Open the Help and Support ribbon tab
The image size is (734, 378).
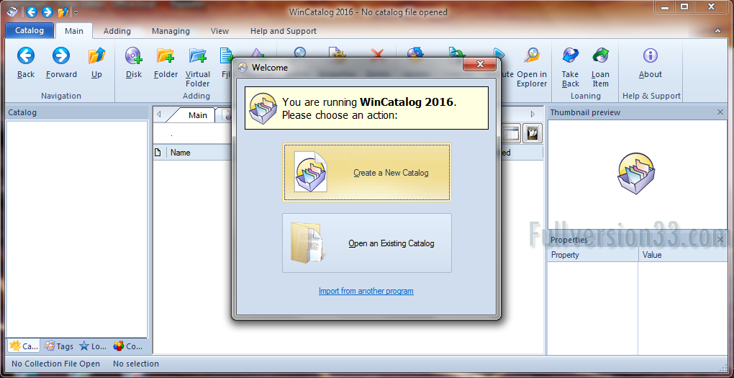tap(284, 31)
